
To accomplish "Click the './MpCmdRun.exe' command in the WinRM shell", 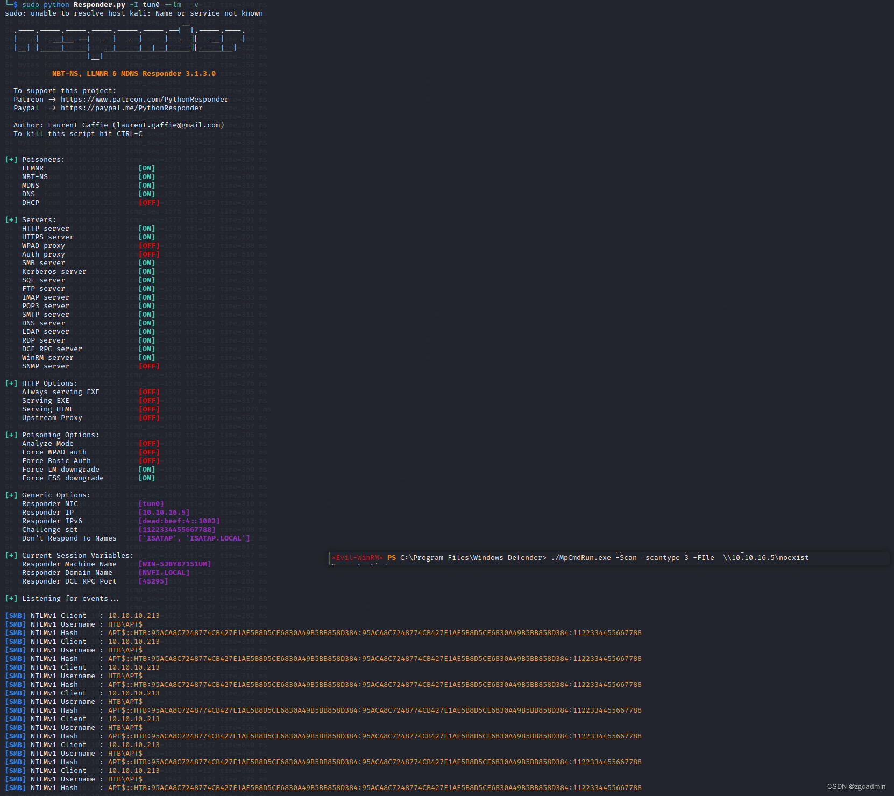I will pos(581,558).
